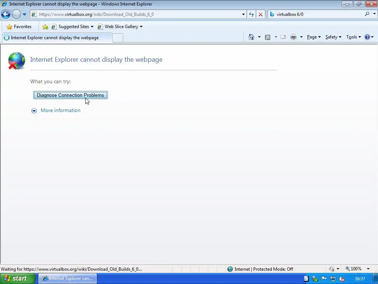Open the Tools menu
This screenshot has width=378, height=284.
[x=353, y=37]
